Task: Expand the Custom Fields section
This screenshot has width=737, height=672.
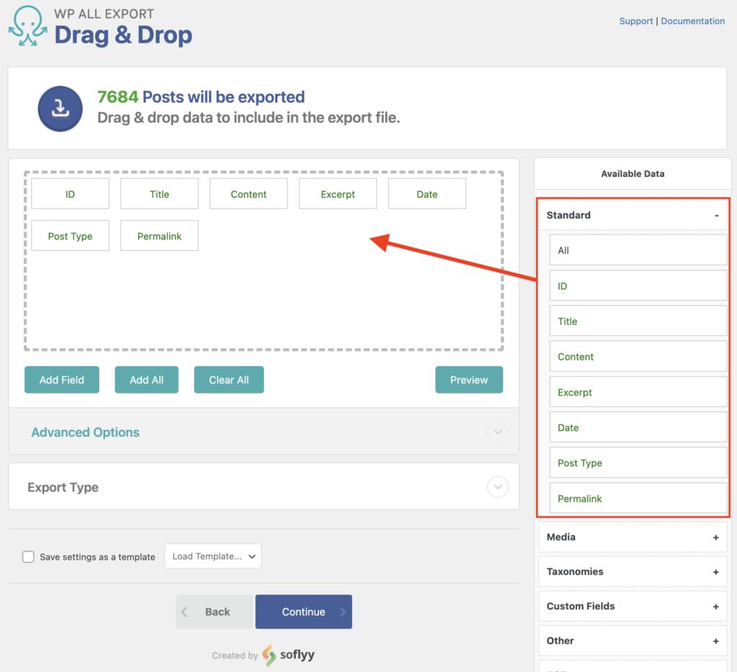Action: pyautogui.click(x=717, y=606)
